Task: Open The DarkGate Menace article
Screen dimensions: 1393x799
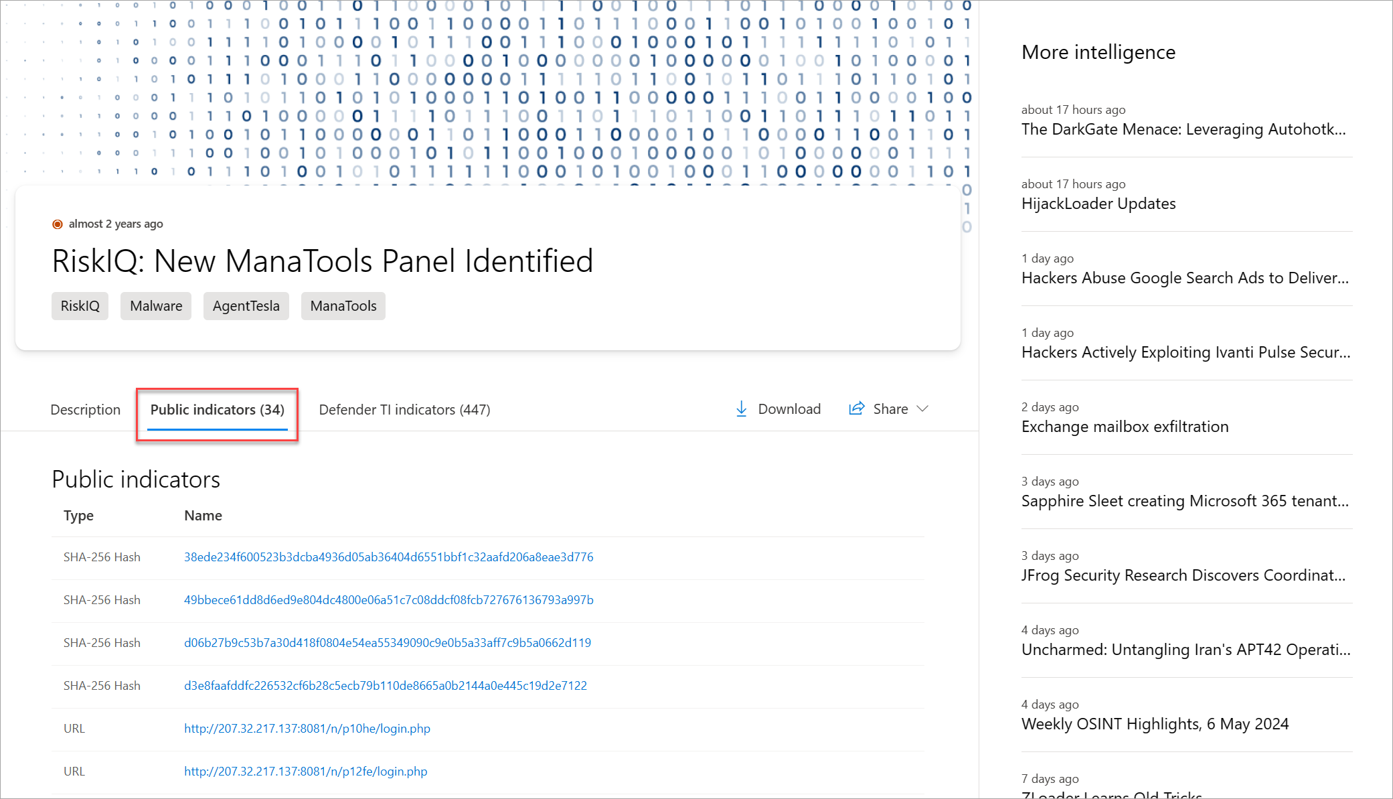Action: click(x=1183, y=129)
